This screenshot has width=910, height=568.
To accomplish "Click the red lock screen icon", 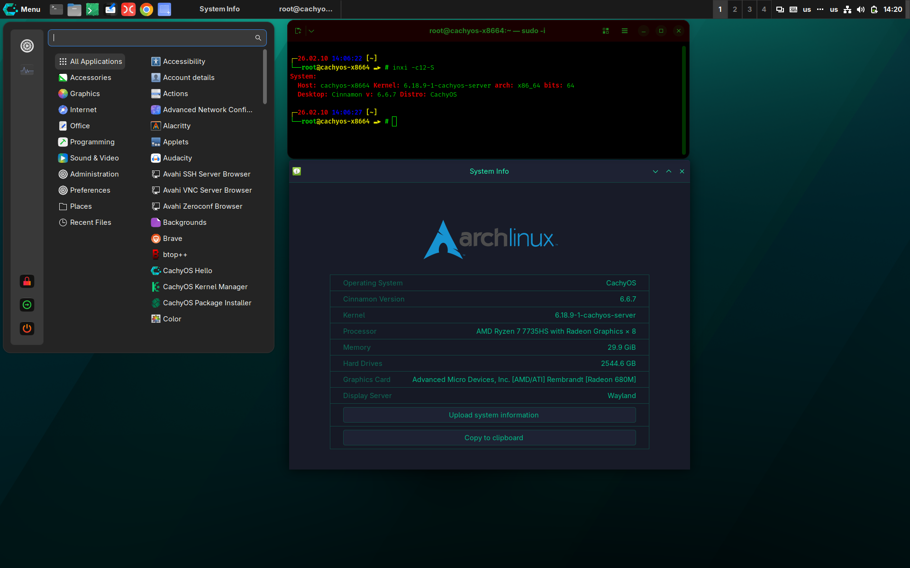I will 27,282.
